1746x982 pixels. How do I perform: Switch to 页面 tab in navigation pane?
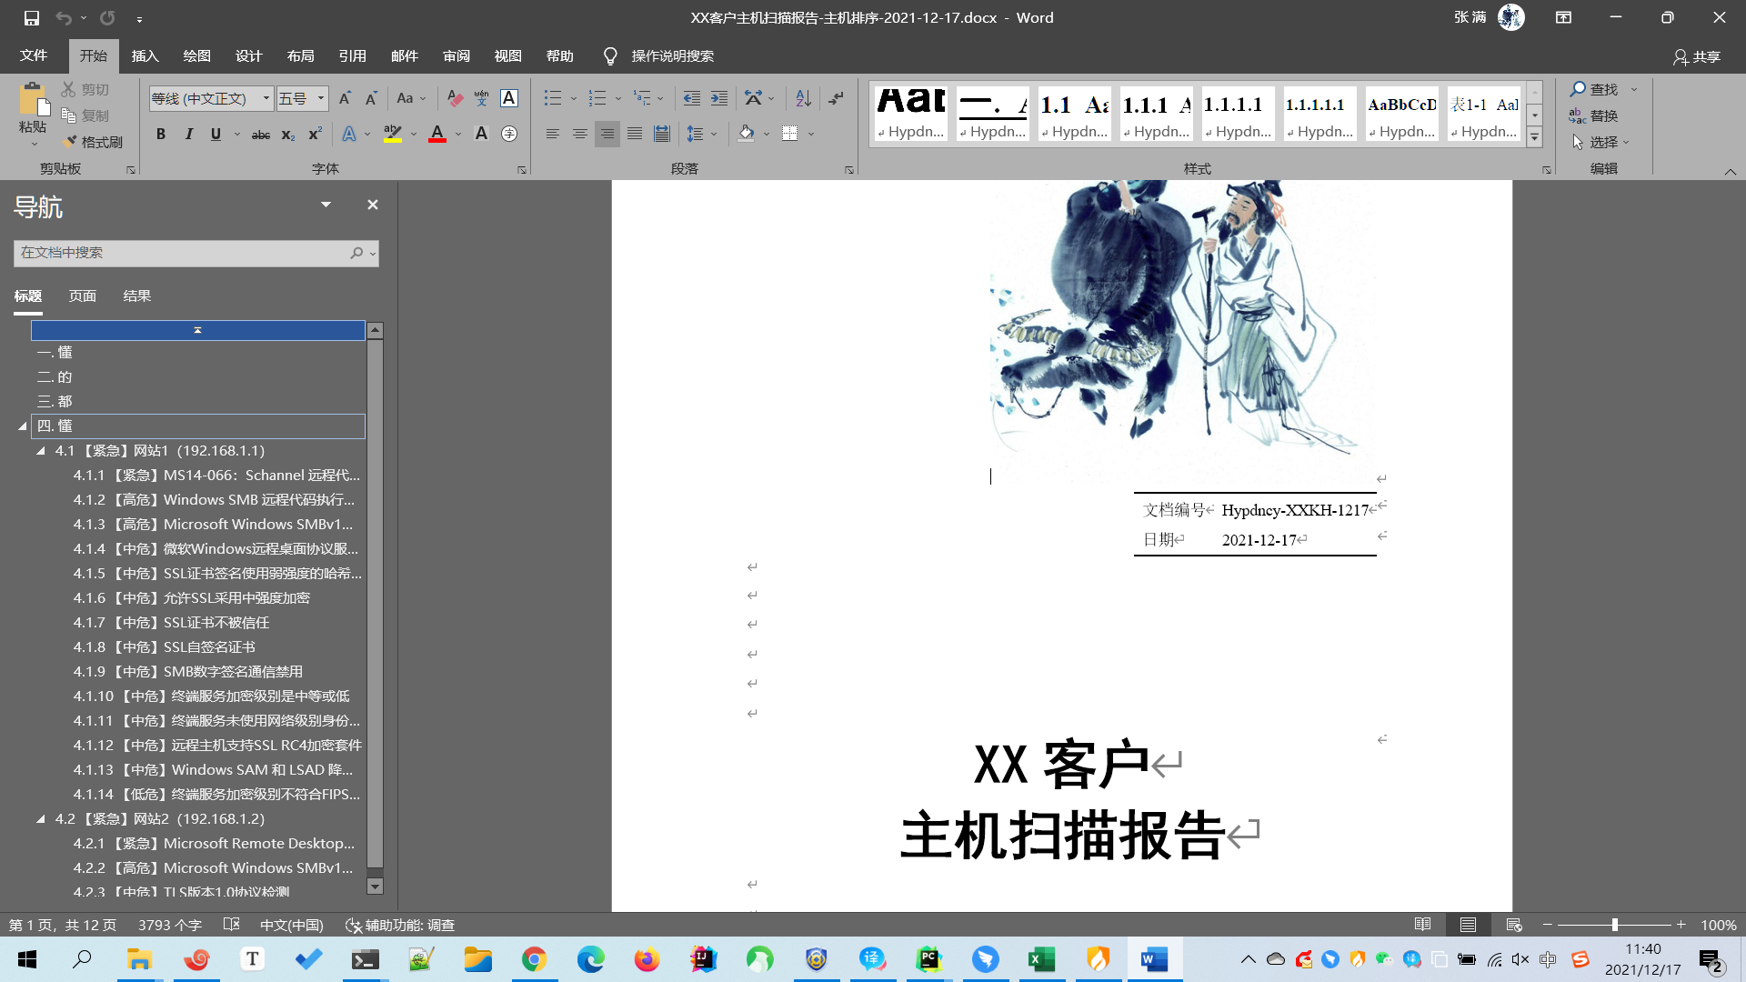pyautogui.click(x=82, y=296)
